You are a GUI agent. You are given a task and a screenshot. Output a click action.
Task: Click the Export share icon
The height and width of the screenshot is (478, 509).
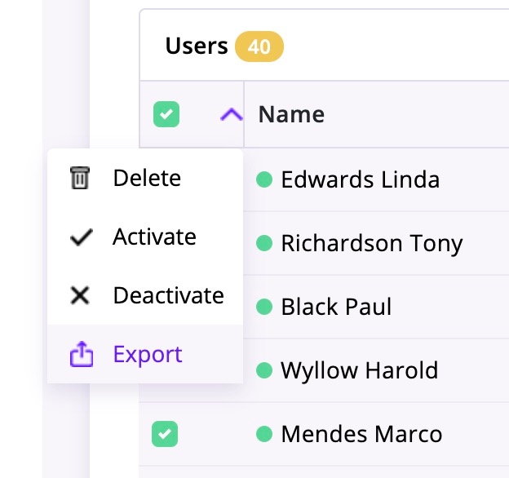point(79,355)
